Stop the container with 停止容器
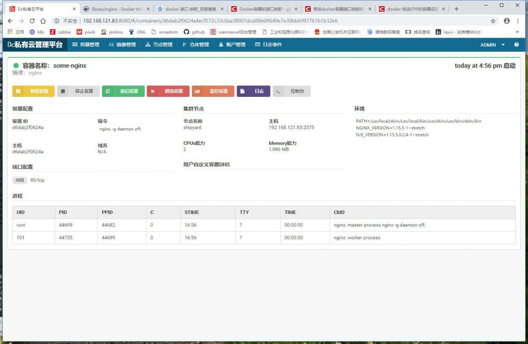This screenshot has height=344, width=528. [79, 91]
